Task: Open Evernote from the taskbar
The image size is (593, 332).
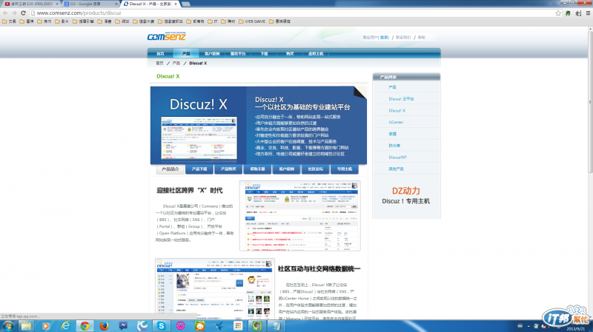Action: (257, 325)
